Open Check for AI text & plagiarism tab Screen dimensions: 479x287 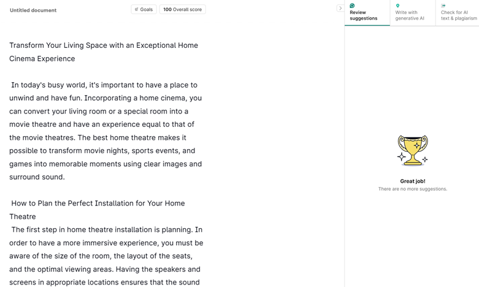(458, 15)
